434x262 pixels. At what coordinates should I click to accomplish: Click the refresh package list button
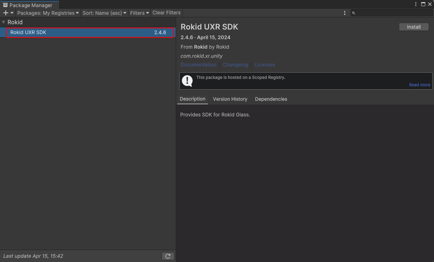pos(168,256)
